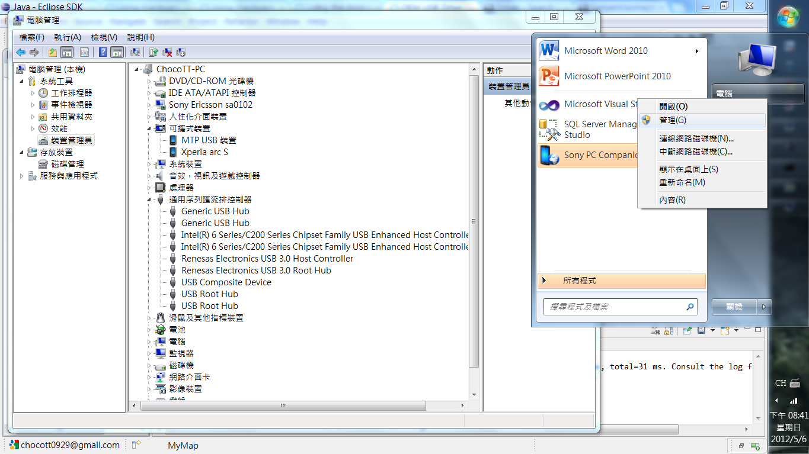Select the 效能 tree item
Image resolution: width=809 pixels, height=454 pixels.
[59, 128]
